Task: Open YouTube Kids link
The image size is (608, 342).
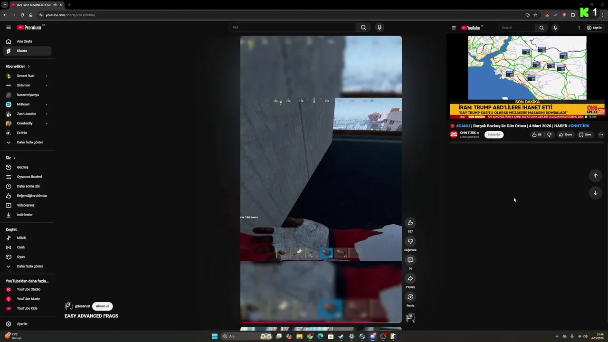Action: pyautogui.click(x=27, y=308)
